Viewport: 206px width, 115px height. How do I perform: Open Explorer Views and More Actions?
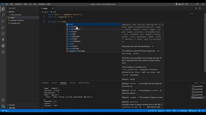pyautogui.click(x=36, y=8)
